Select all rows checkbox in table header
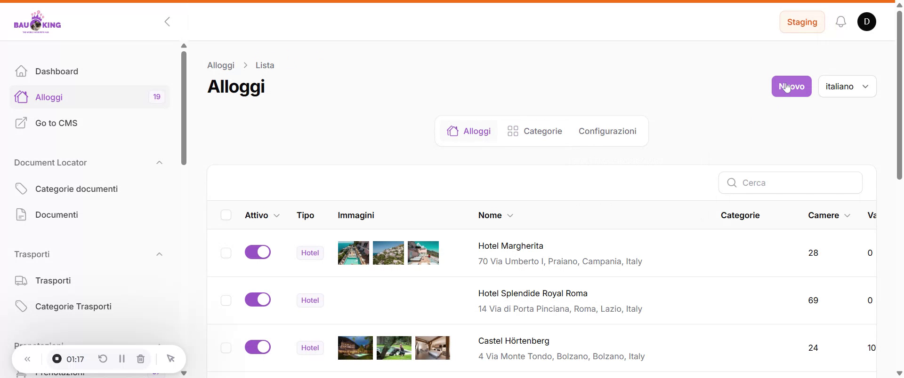Screen dimensions: 904x378 (226, 215)
